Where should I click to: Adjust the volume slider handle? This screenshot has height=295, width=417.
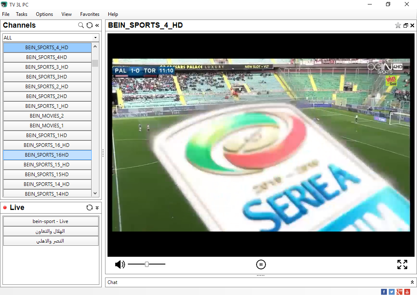tap(147, 264)
